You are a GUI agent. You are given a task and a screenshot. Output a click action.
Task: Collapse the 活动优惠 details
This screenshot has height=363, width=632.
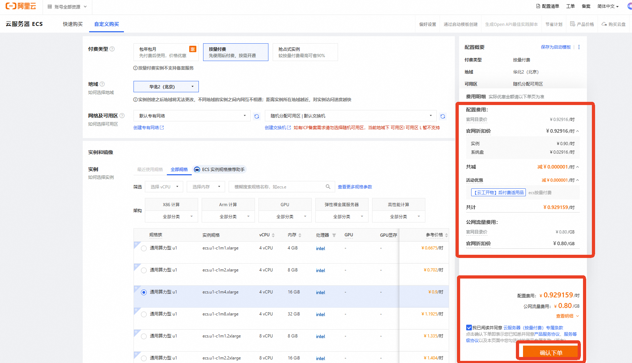click(578, 180)
